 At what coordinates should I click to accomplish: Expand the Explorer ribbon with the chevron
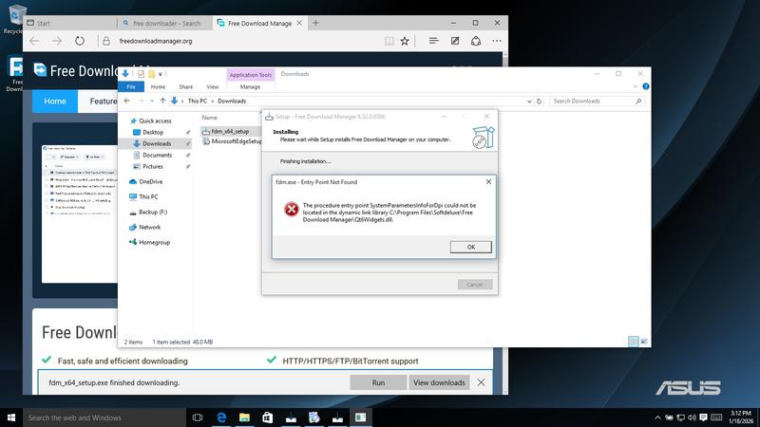(x=635, y=86)
